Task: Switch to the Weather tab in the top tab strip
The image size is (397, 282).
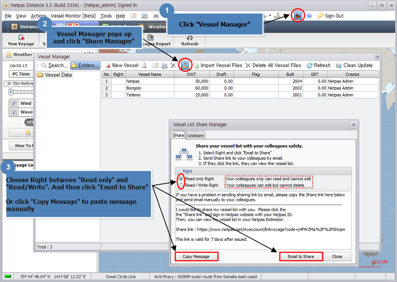Action: click(x=153, y=27)
